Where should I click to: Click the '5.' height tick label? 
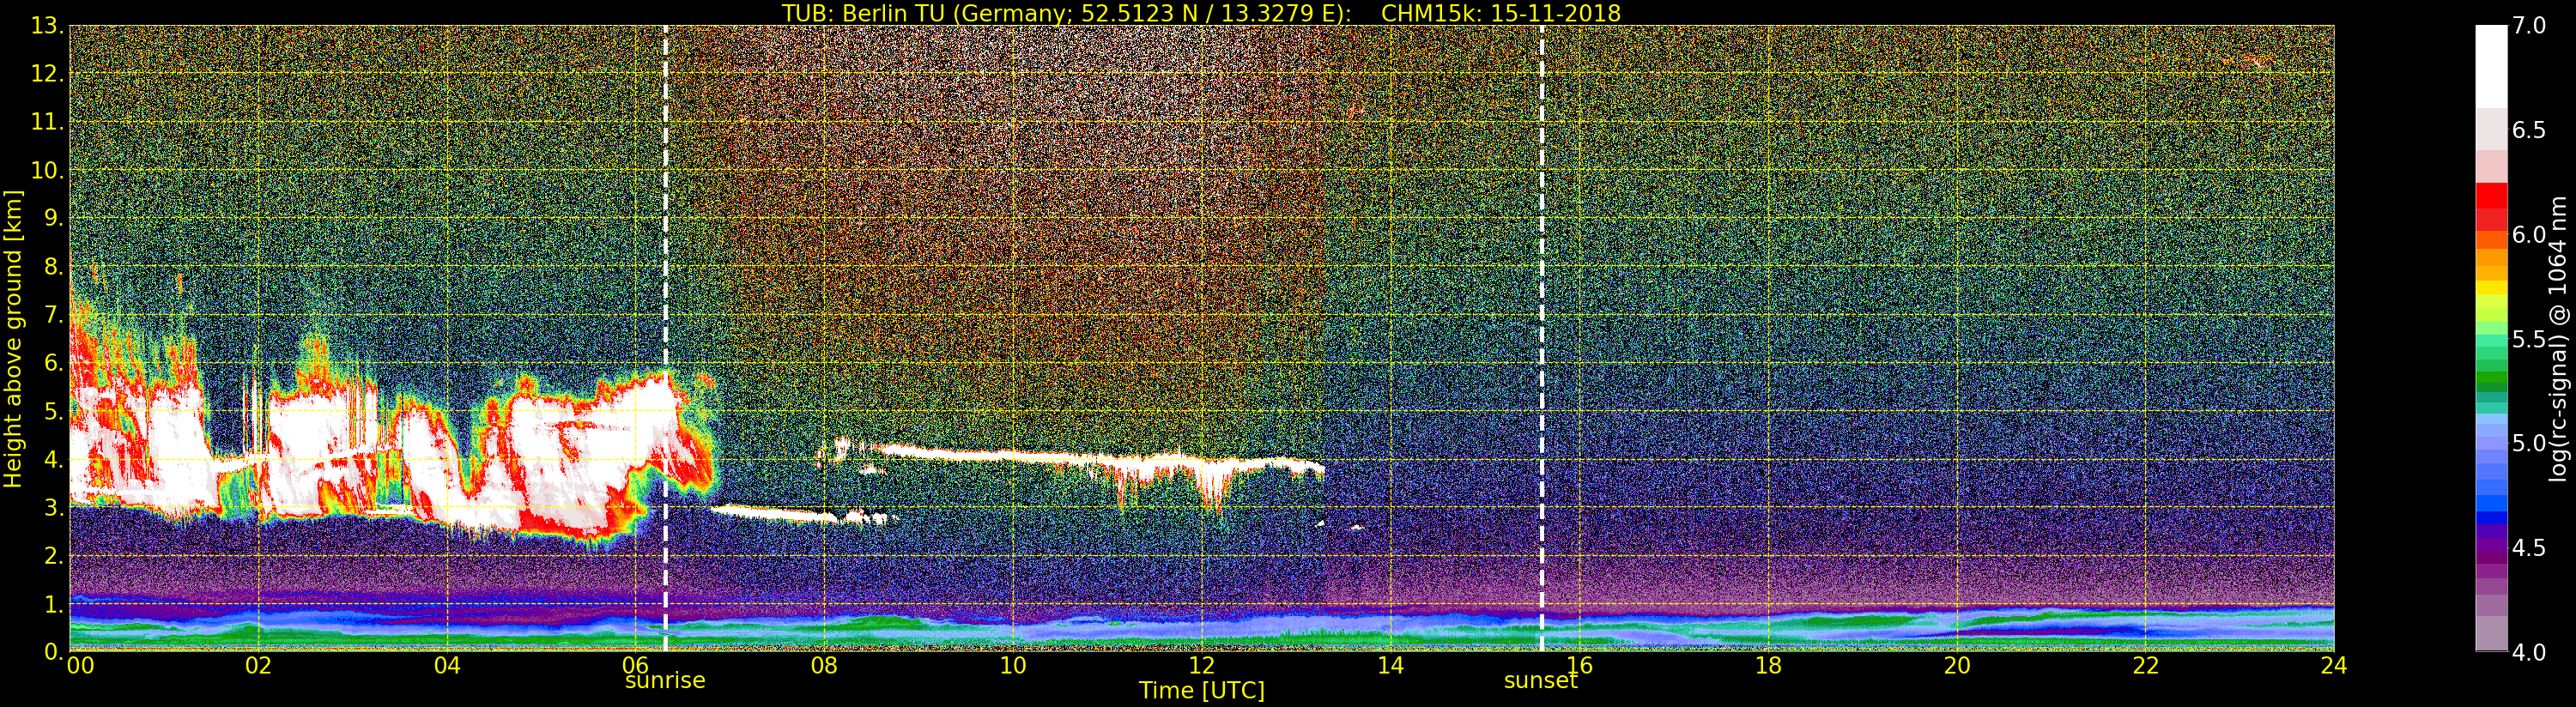click(x=51, y=412)
